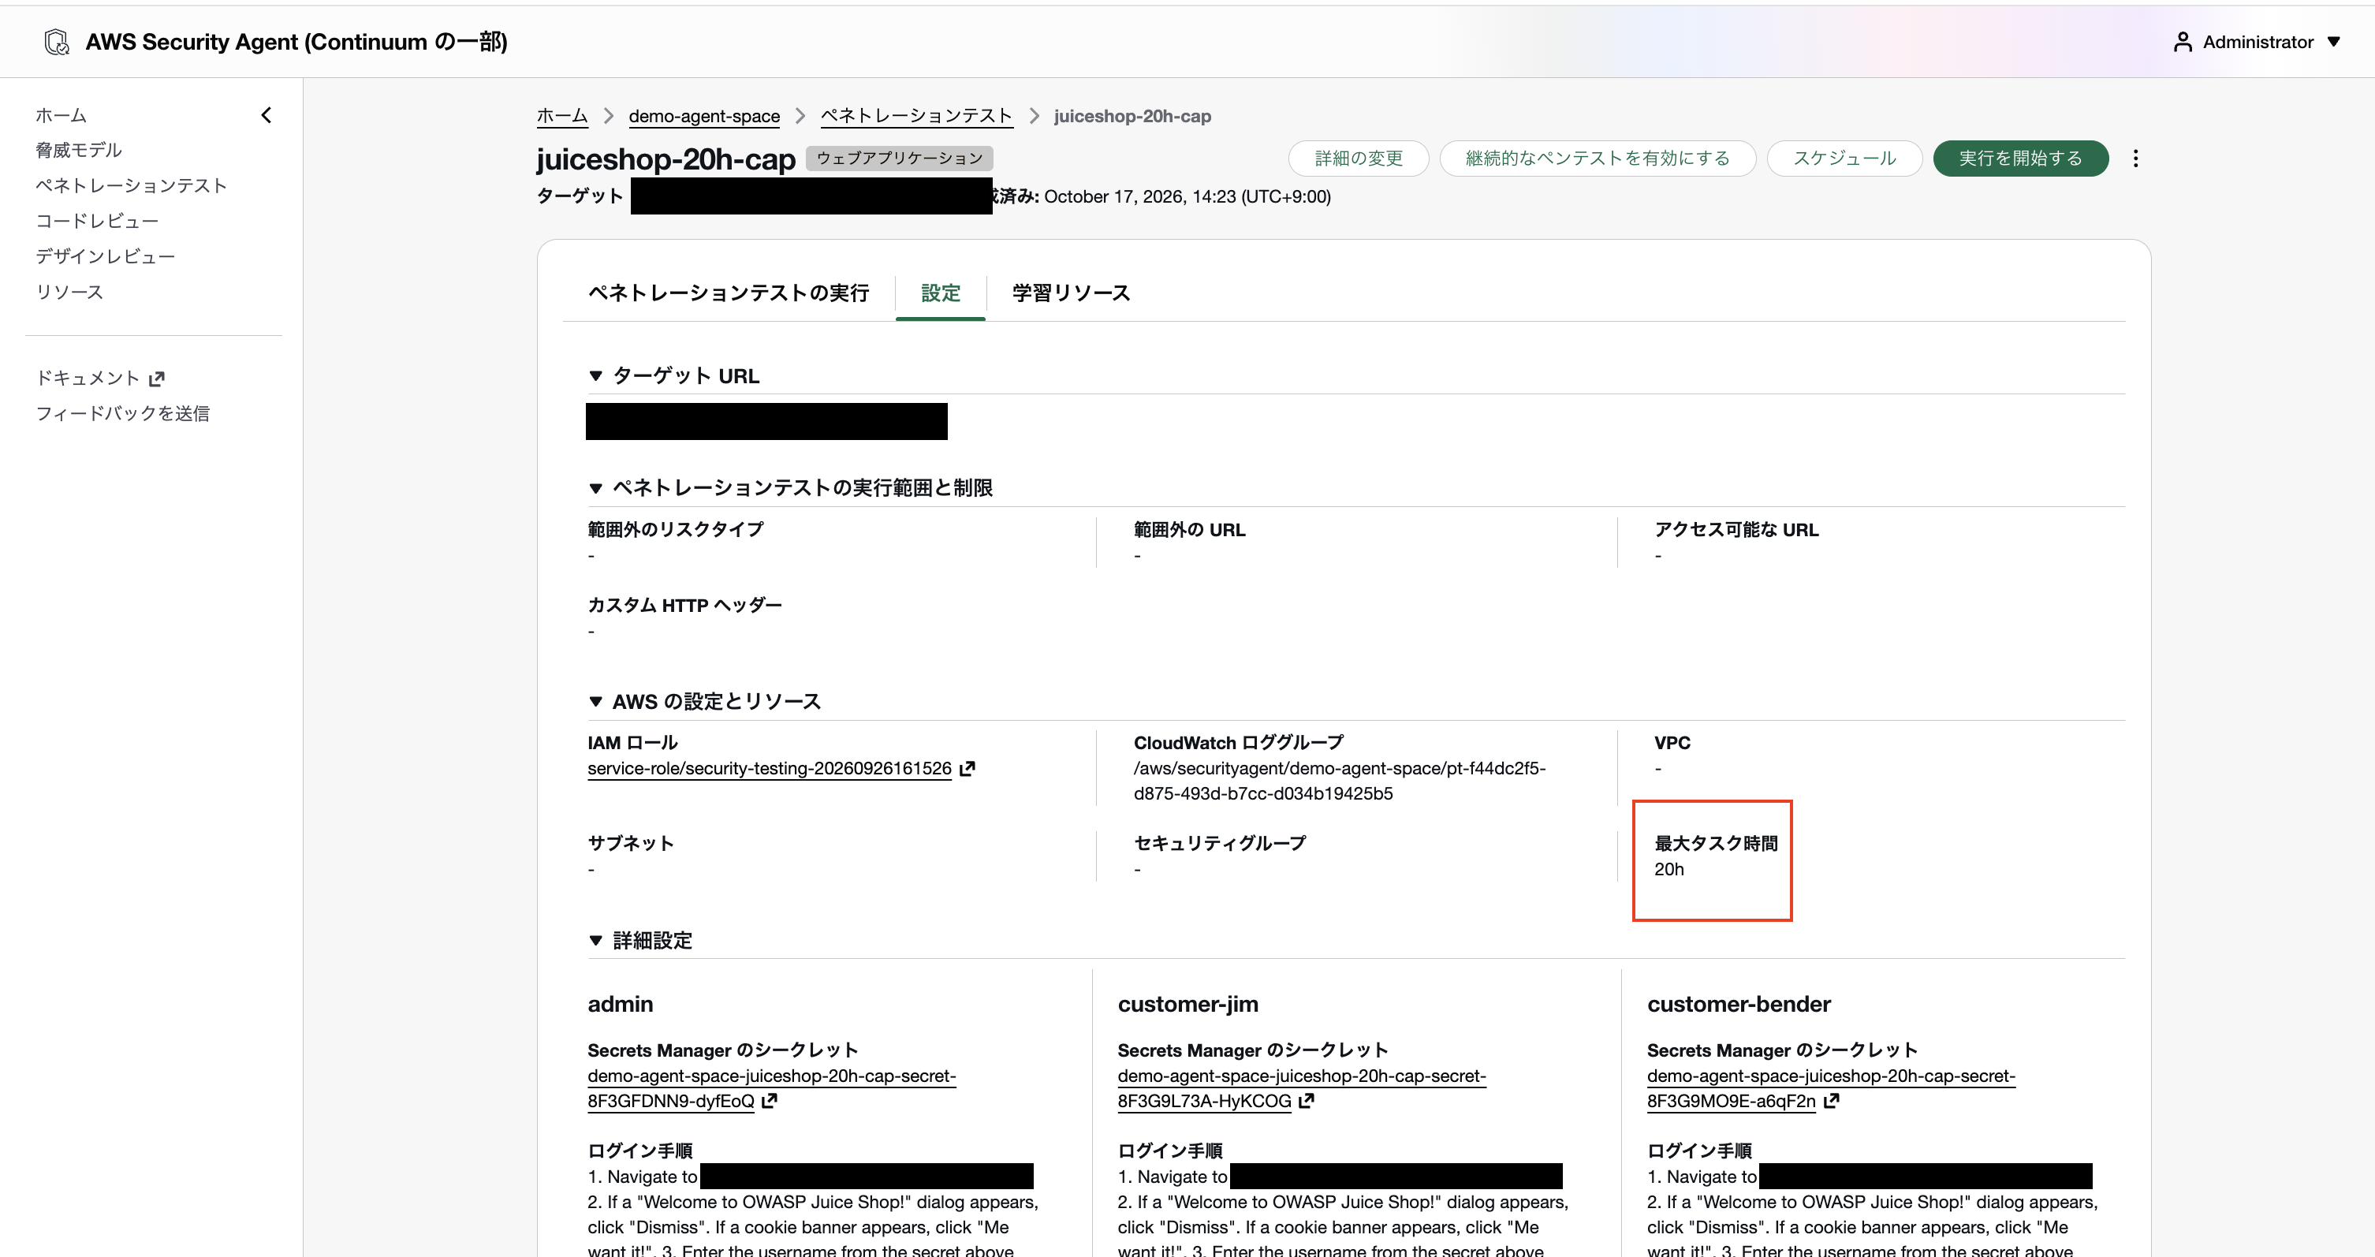
Task: Open customer-bender Secrets Manager secret link
Action: [x=1830, y=1088]
